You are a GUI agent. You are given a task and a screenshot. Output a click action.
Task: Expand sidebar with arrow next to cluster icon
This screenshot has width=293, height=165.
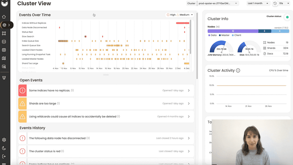tap(9, 25)
